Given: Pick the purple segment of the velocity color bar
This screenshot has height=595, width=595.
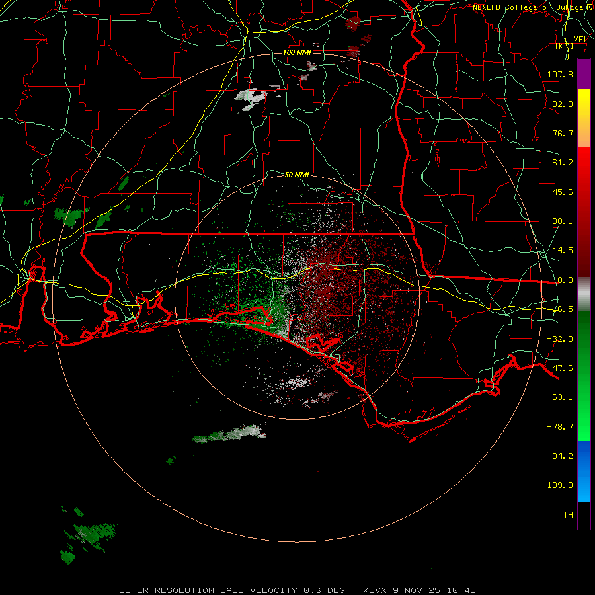Looking at the screenshot, I should point(584,73).
